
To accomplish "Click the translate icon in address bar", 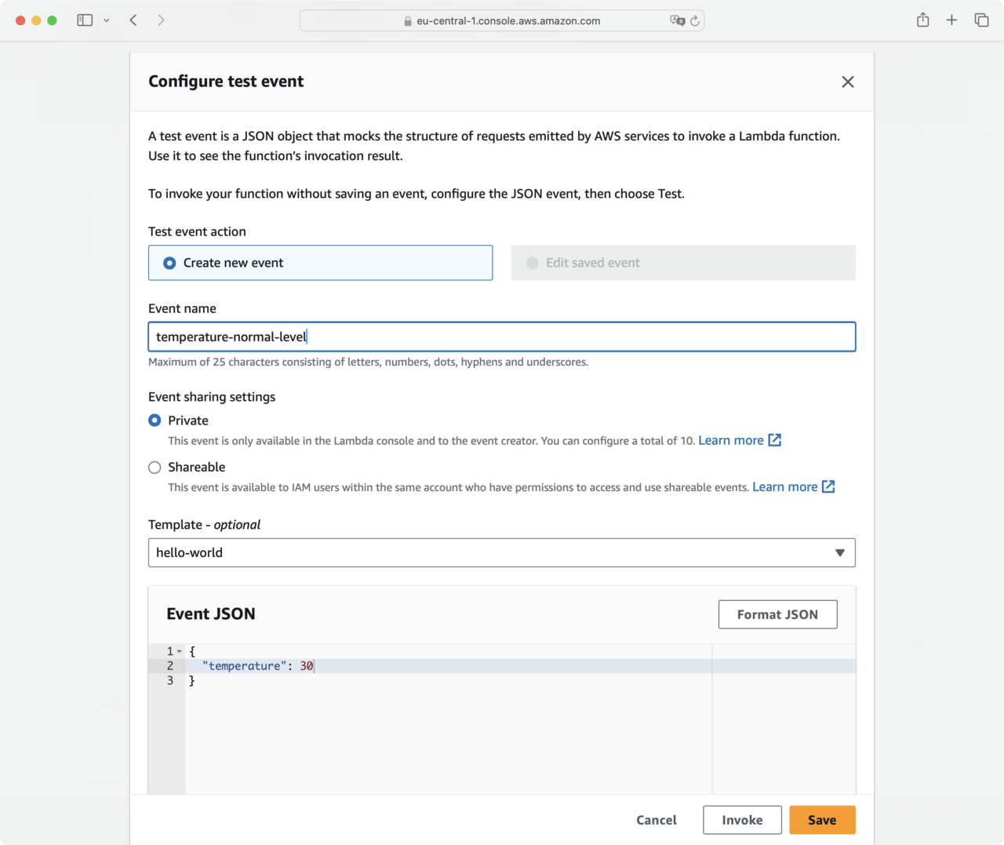I will [677, 21].
